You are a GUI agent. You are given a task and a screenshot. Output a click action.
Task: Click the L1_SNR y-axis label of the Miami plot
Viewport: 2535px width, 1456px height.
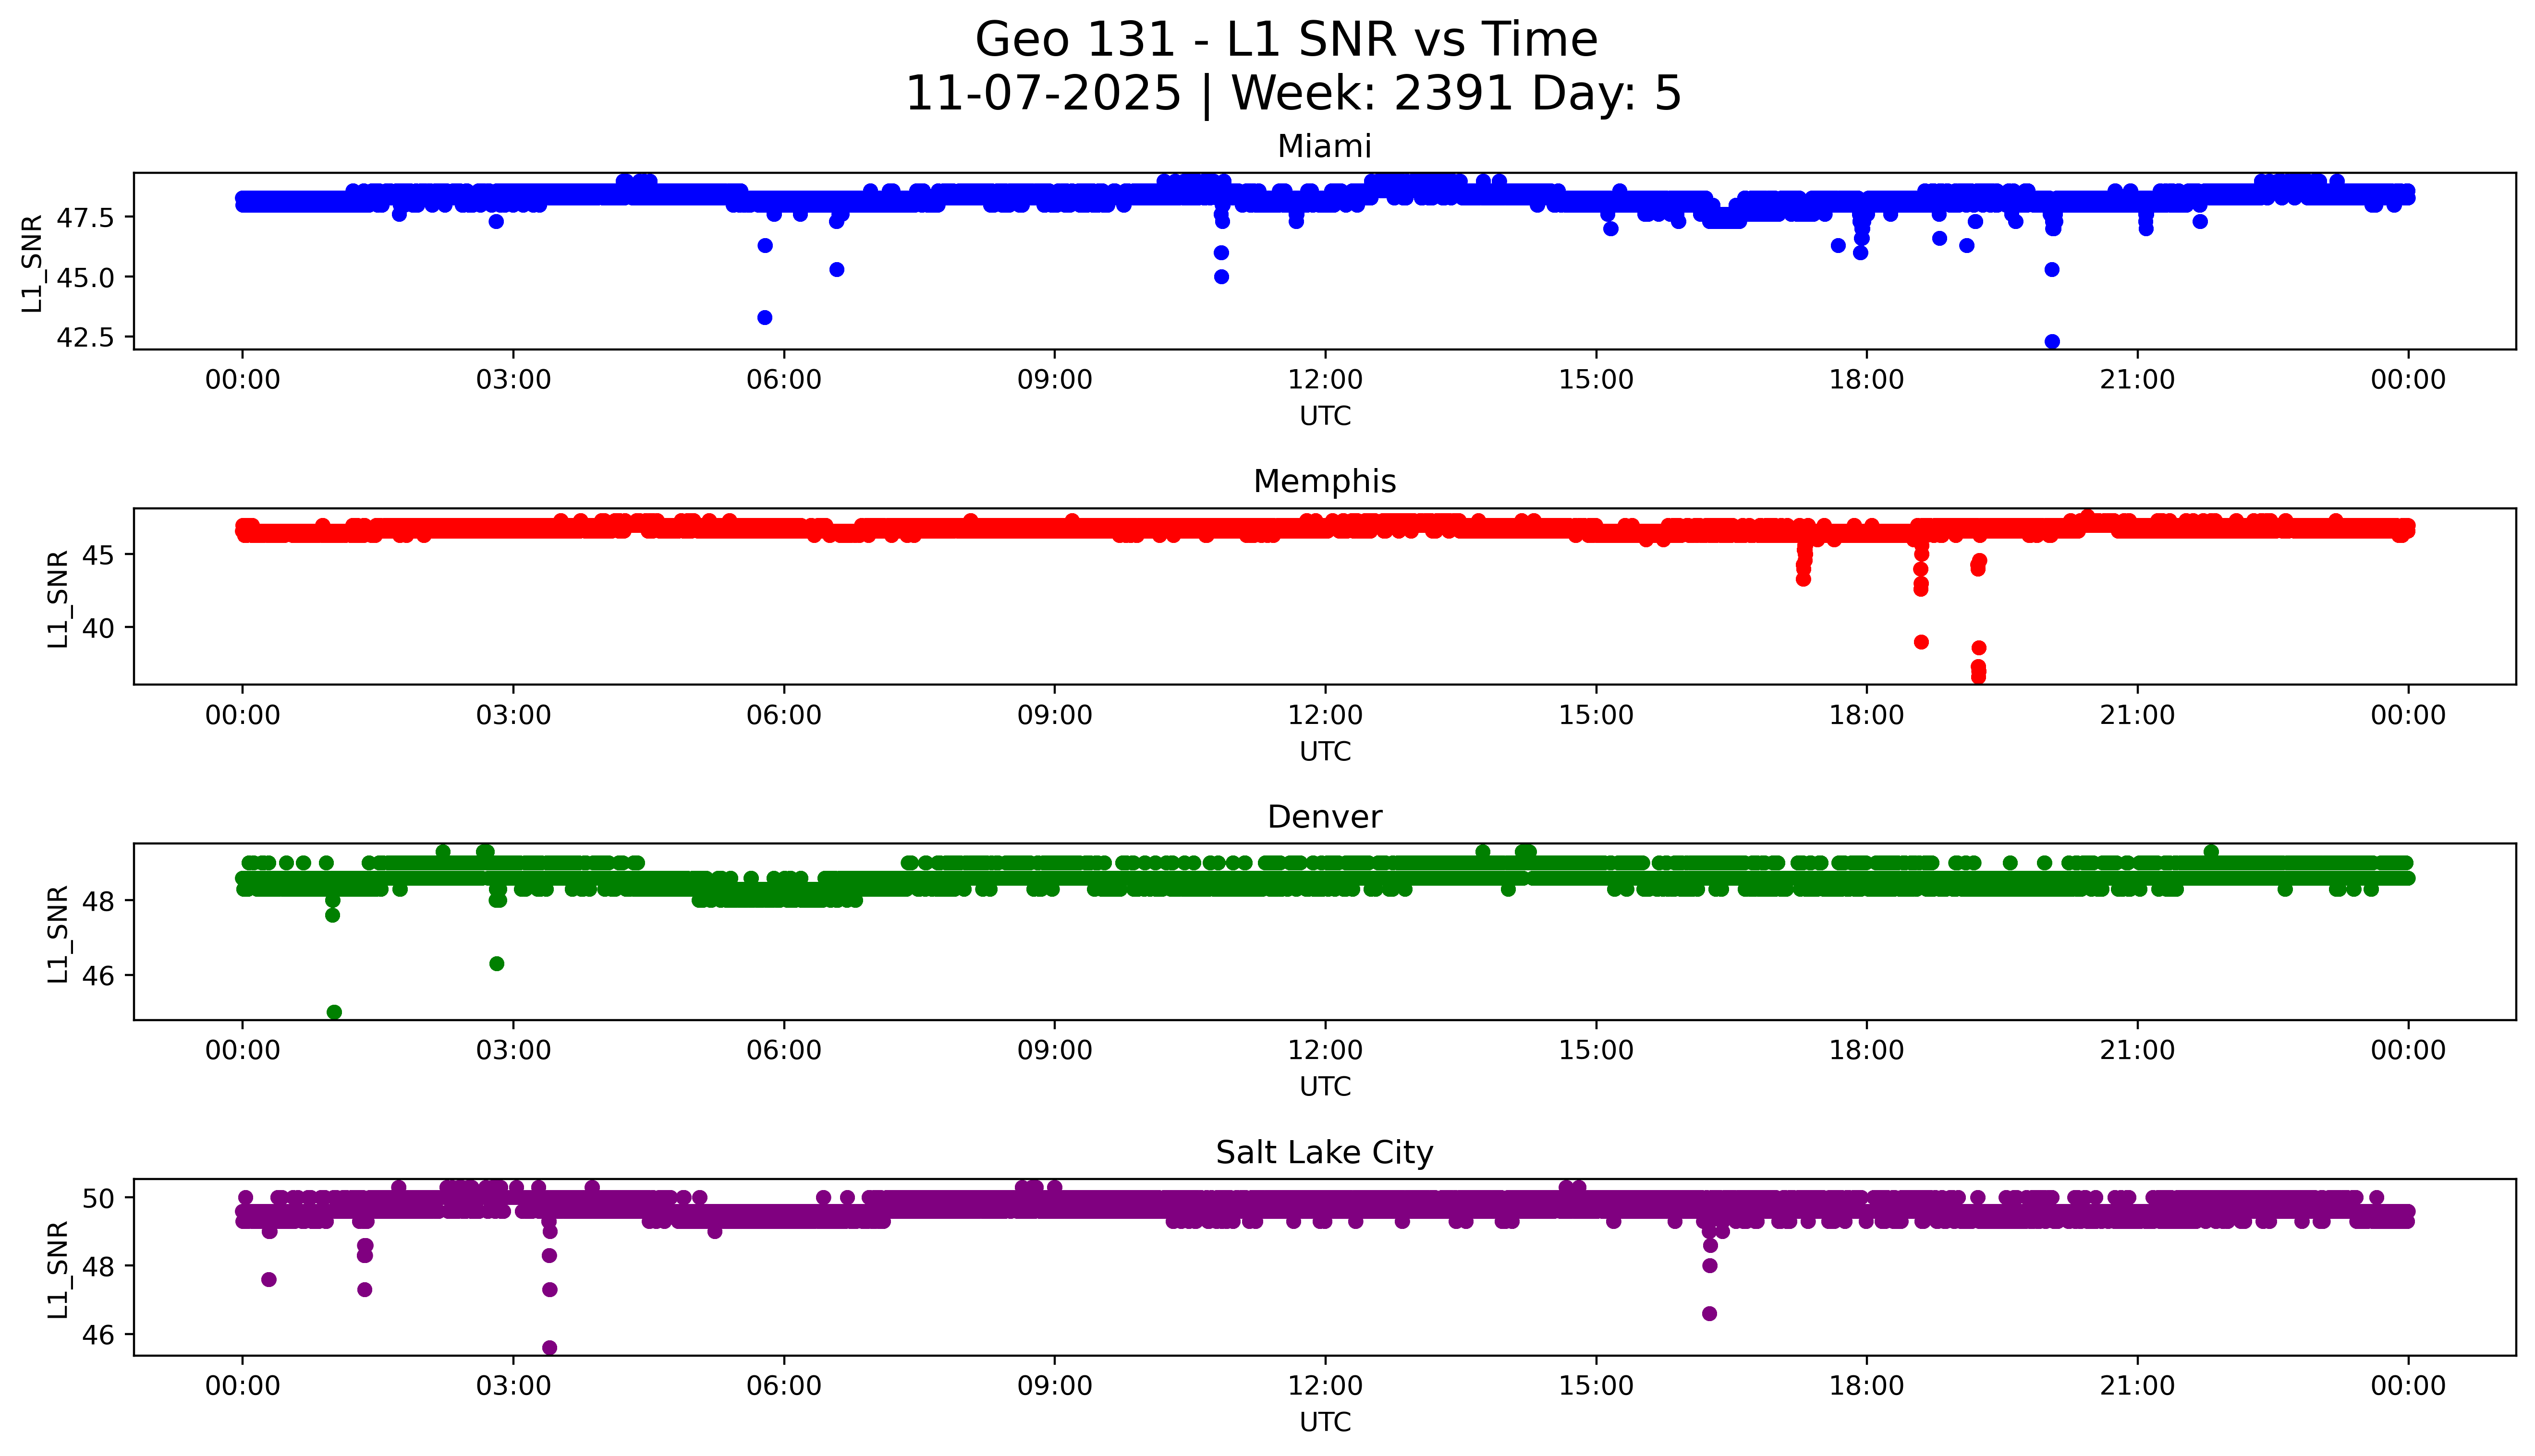[x=32, y=263]
